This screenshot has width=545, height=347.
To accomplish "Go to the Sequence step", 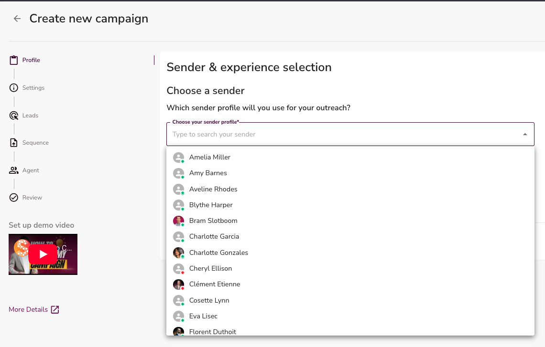I will pyautogui.click(x=35, y=143).
